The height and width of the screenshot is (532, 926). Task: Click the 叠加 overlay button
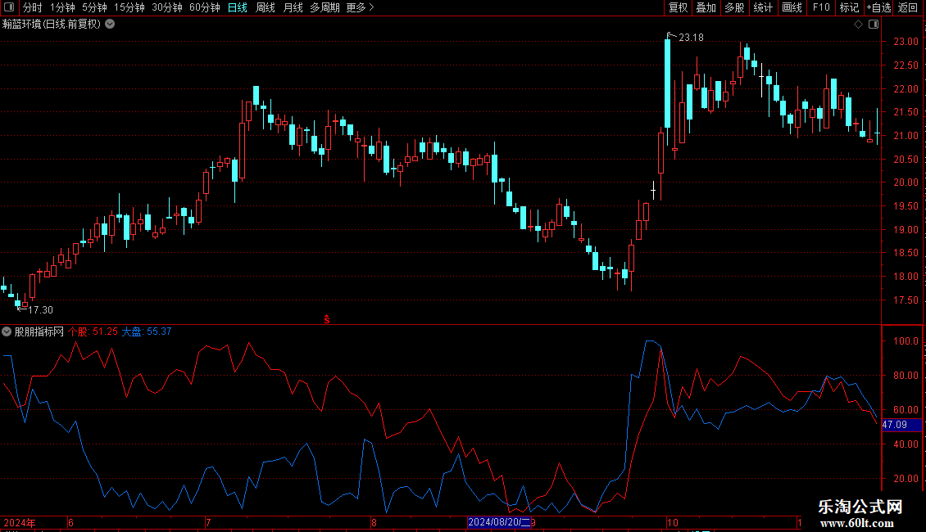[706, 7]
